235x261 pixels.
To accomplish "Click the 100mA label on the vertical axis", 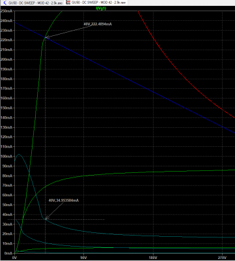I will (x=7, y=157).
